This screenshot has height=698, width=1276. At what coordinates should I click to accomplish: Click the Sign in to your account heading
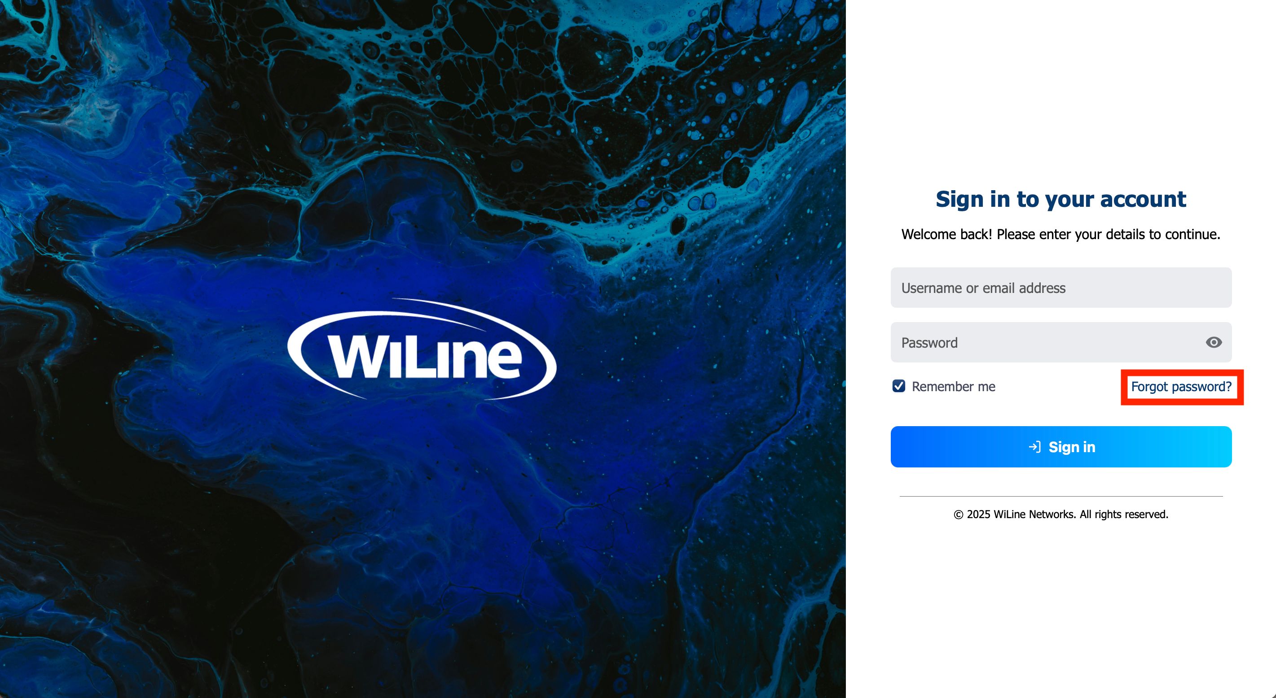[x=1061, y=200]
